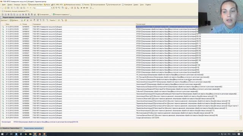Select the row with comment УчетныеДанныеОбъектаОС
This screenshot has width=243, height=136.
[x=120, y=115]
